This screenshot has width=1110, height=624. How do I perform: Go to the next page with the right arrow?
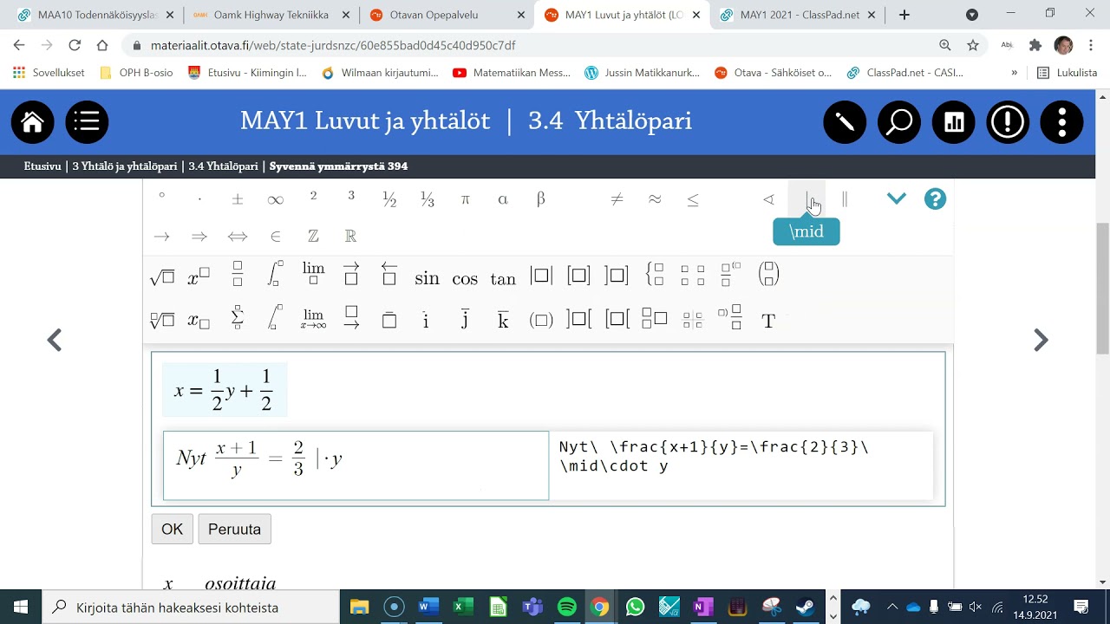point(1041,340)
